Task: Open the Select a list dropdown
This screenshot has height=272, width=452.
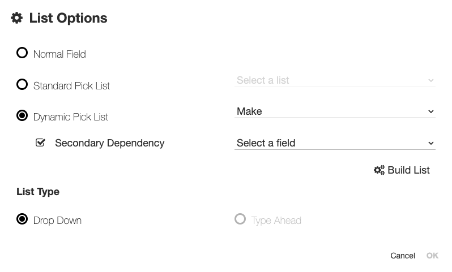Action: pos(334,81)
